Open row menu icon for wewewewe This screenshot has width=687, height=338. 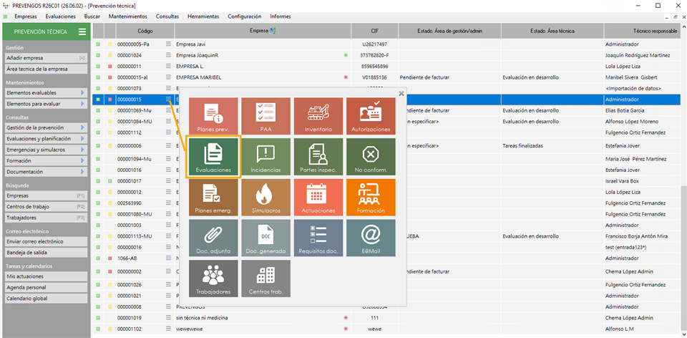click(168, 329)
